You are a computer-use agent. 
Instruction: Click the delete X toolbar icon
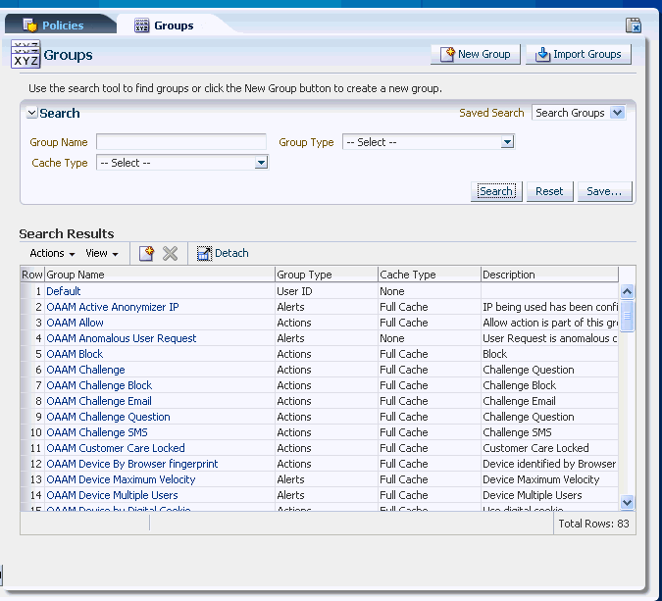(170, 253)
